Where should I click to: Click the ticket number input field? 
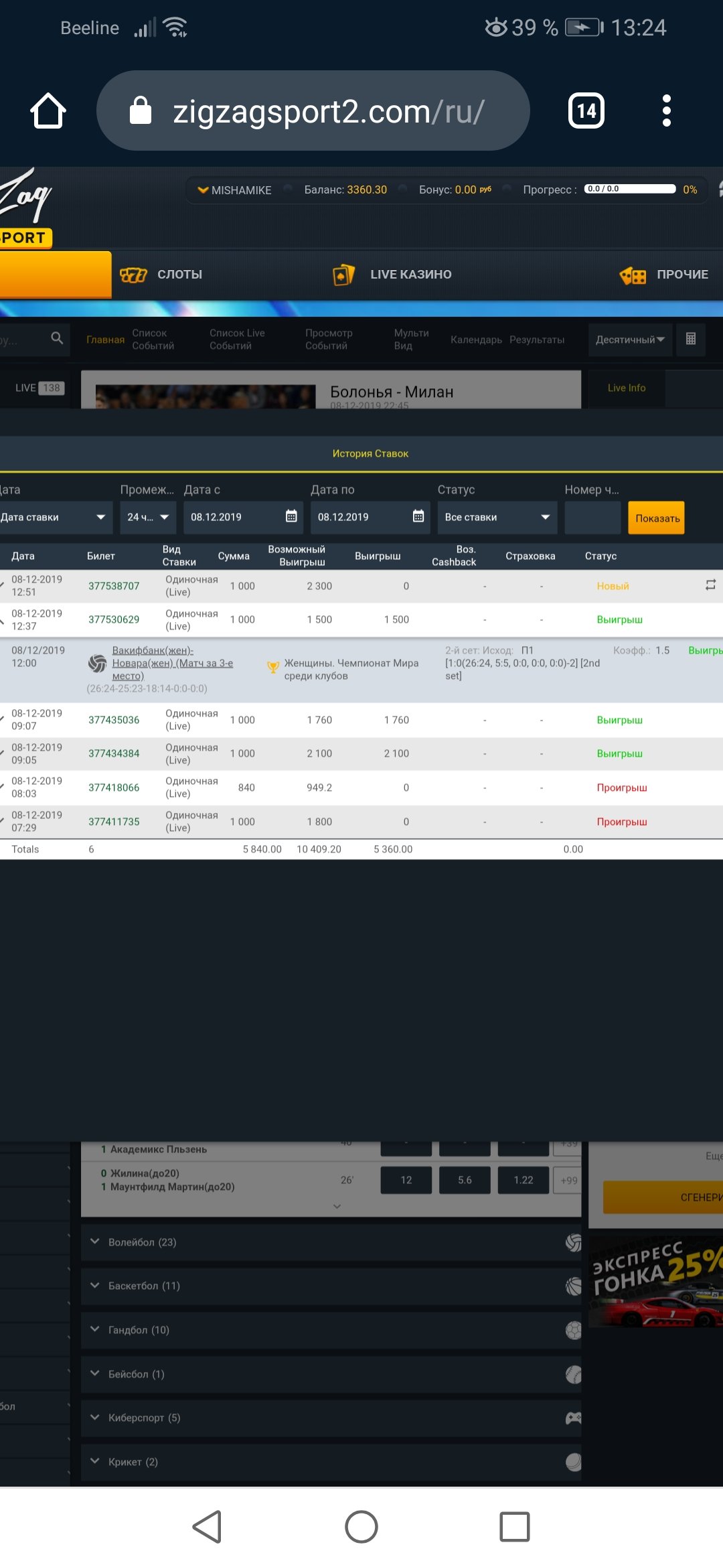592,518
